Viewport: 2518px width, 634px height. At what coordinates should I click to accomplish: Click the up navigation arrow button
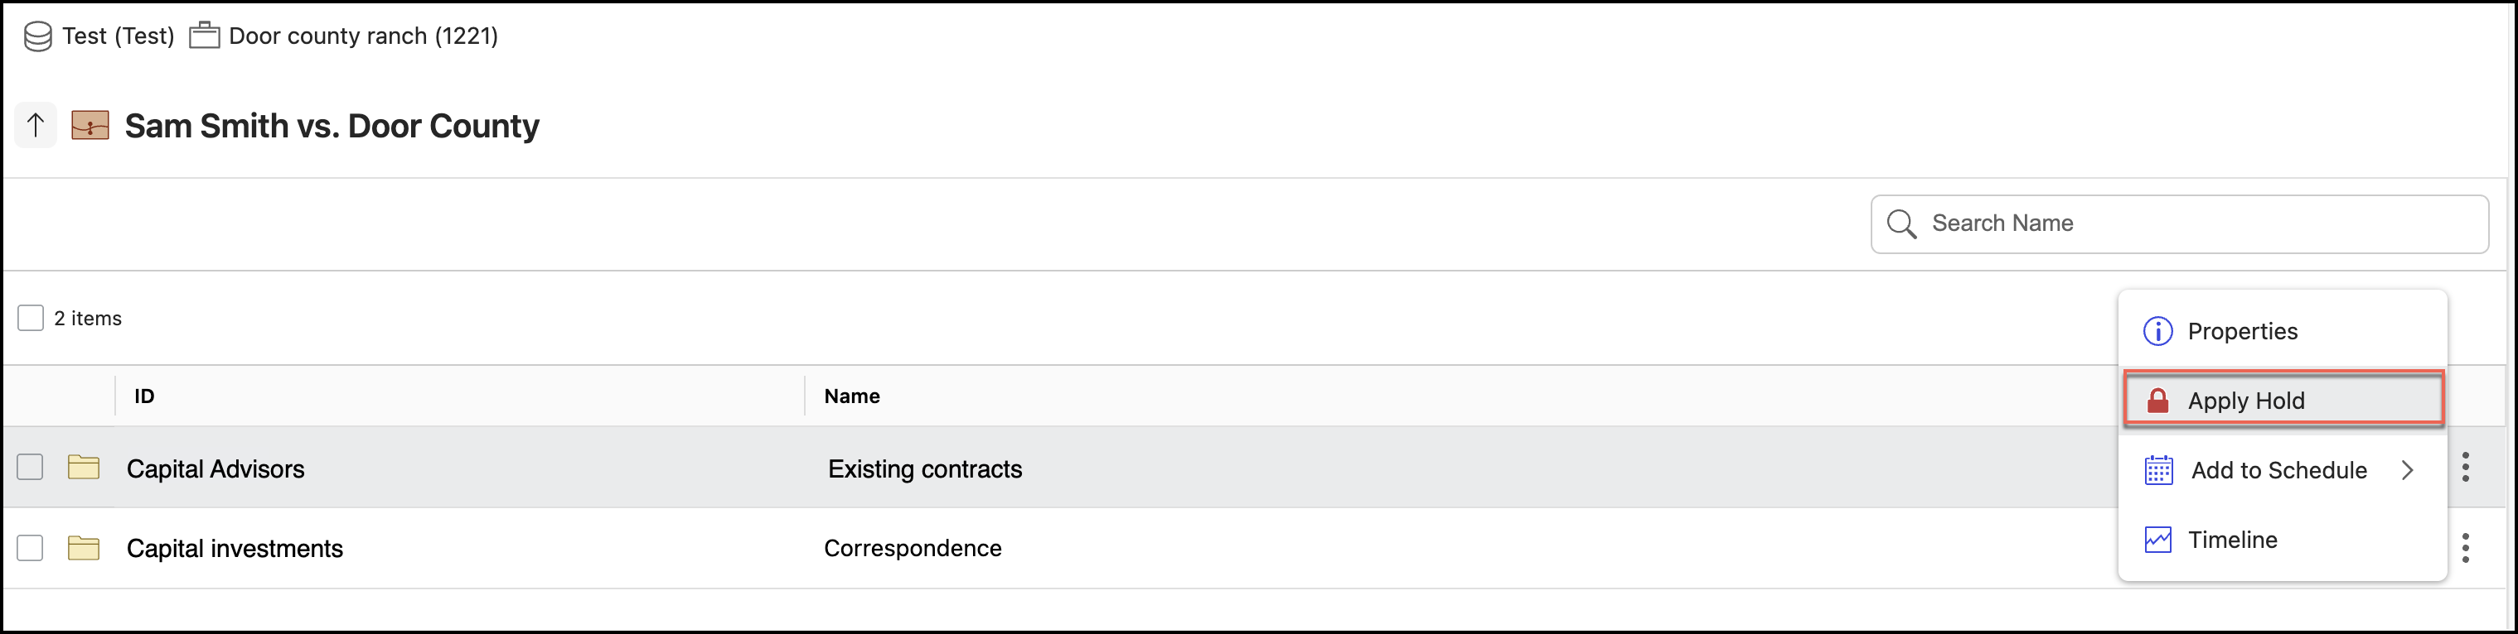(x=36, y=125)
